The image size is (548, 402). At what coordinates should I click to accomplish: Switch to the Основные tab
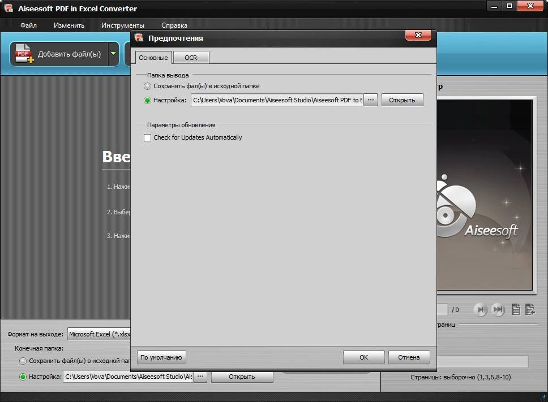(153, 58)
